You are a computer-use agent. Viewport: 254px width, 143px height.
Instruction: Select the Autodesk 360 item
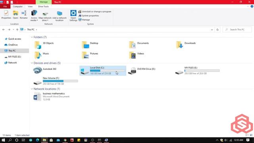click(45, 70)
